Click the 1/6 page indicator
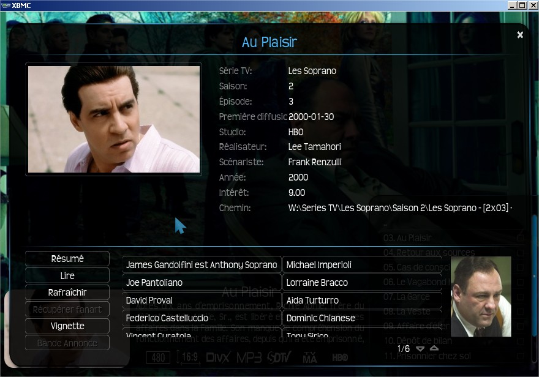Screen dimensions: 539x377 tap(404, 348)
